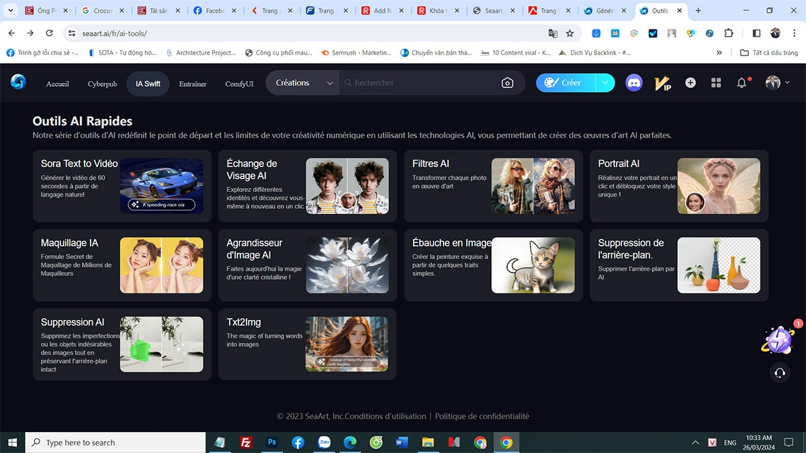Open the floating assistant mascot icon

click(x=778, y=339)
